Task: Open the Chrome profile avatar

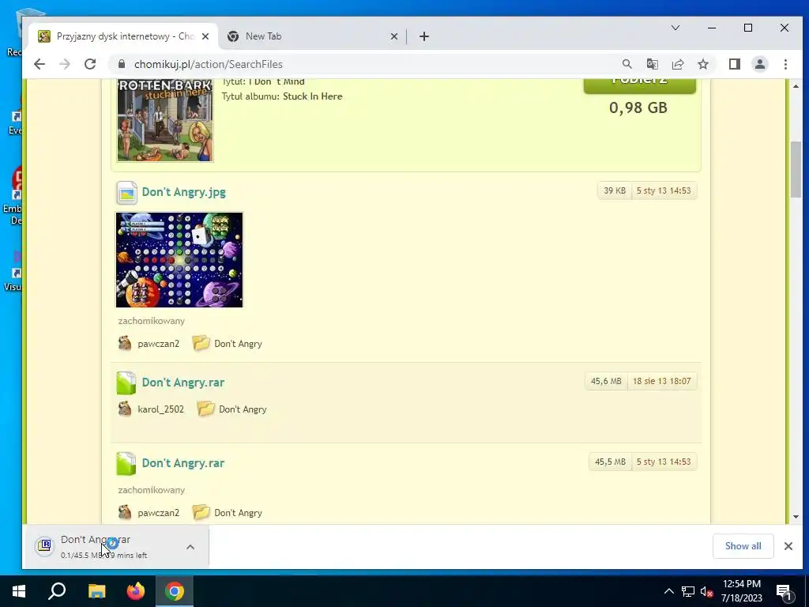Action: pyautogui.click(x=760, y=64)
